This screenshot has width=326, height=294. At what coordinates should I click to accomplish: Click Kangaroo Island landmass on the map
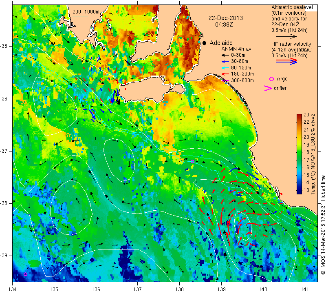coord(145,90)
